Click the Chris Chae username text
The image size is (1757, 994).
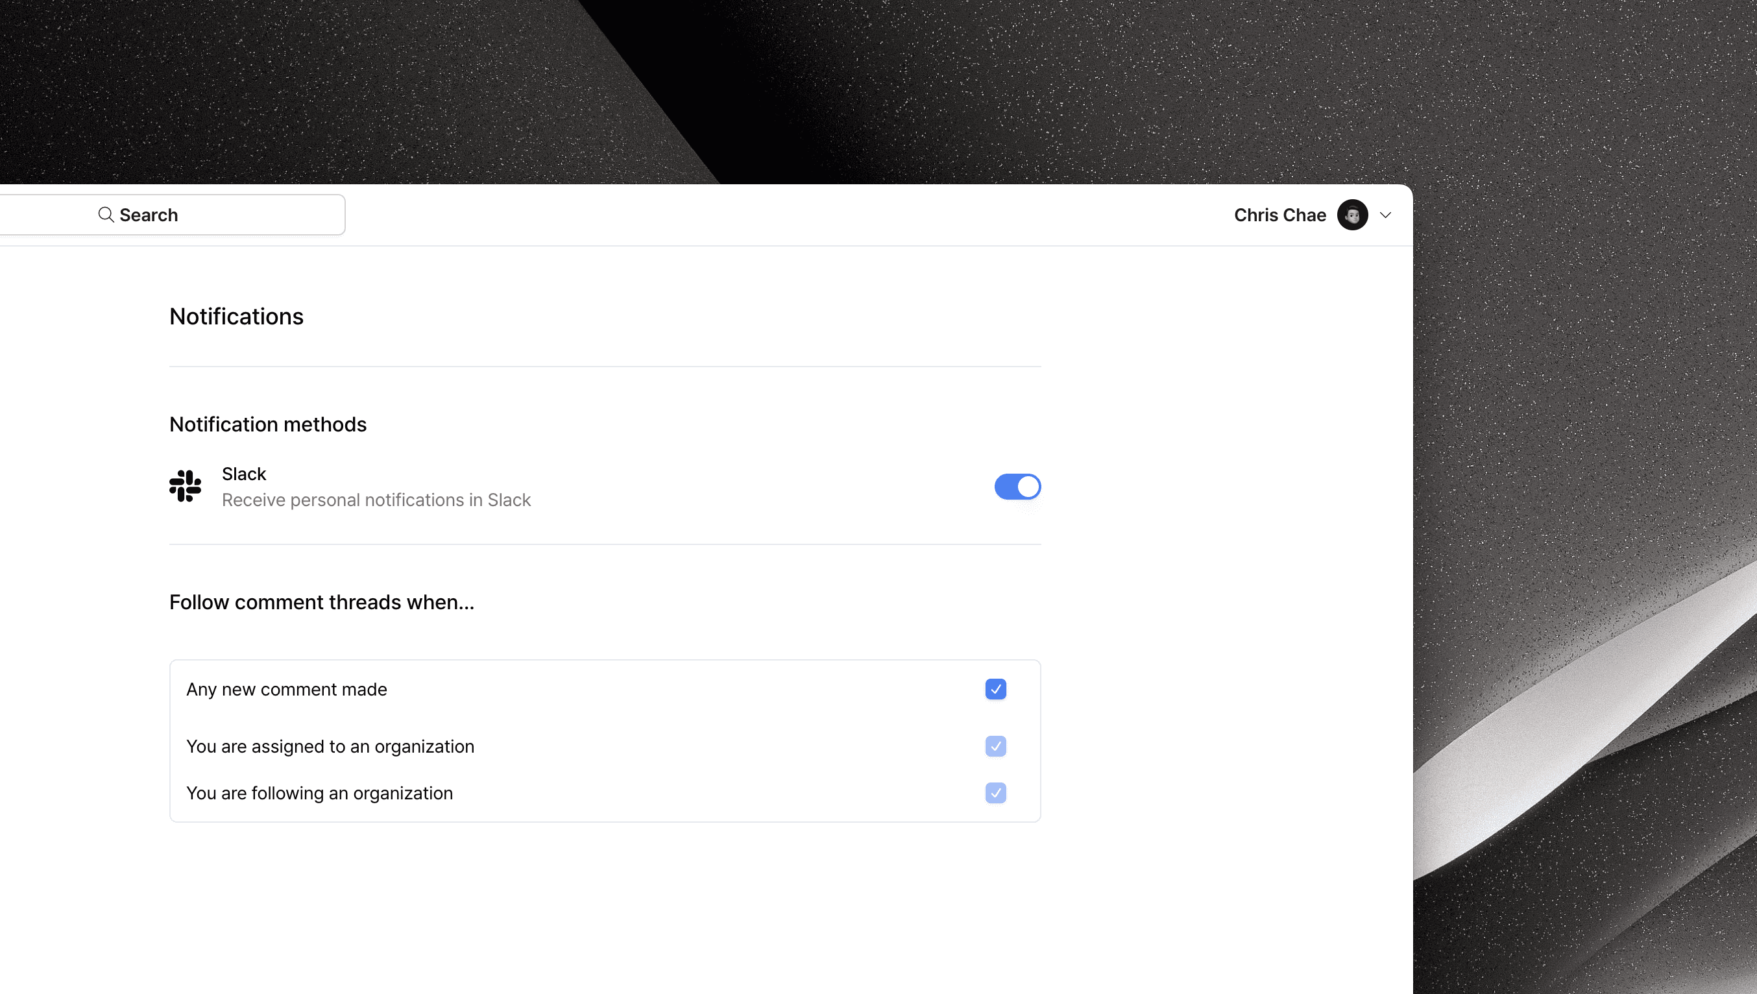(x=1279, y=214)
